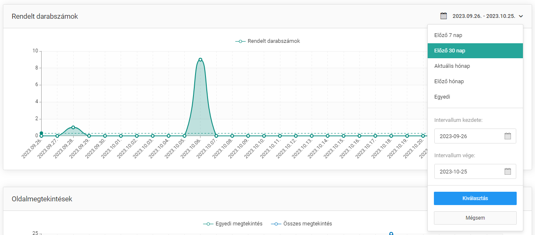Open the 2023.09.26. - 2023.10.25. range selector
Screen dimensions: 535x235
click(x=483, y=16)
